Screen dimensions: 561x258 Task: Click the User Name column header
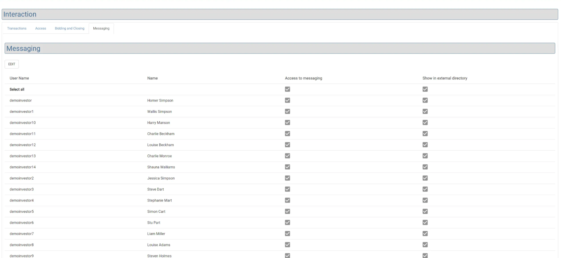(19, 78)
